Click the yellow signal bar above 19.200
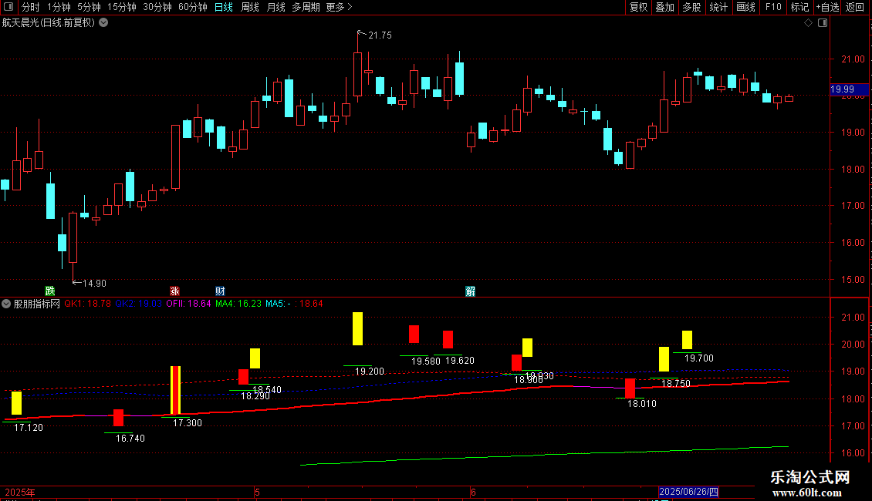Viewport: 872px width, 501px height. [x=357, y=329]
